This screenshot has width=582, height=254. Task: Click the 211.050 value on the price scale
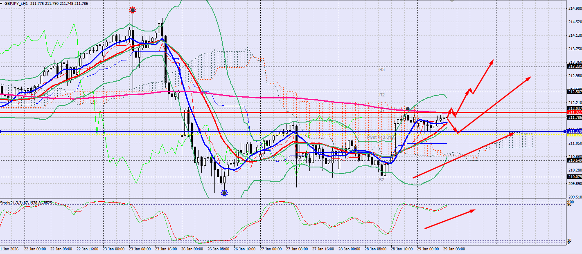coord(575,143)
